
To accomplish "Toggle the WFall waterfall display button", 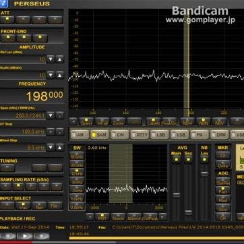I will (102, 121).
